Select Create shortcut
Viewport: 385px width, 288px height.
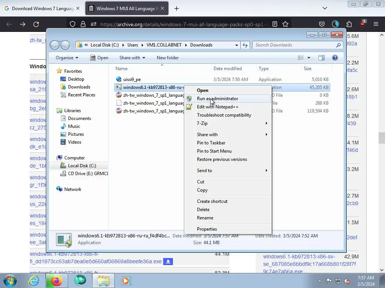[212, 201]
